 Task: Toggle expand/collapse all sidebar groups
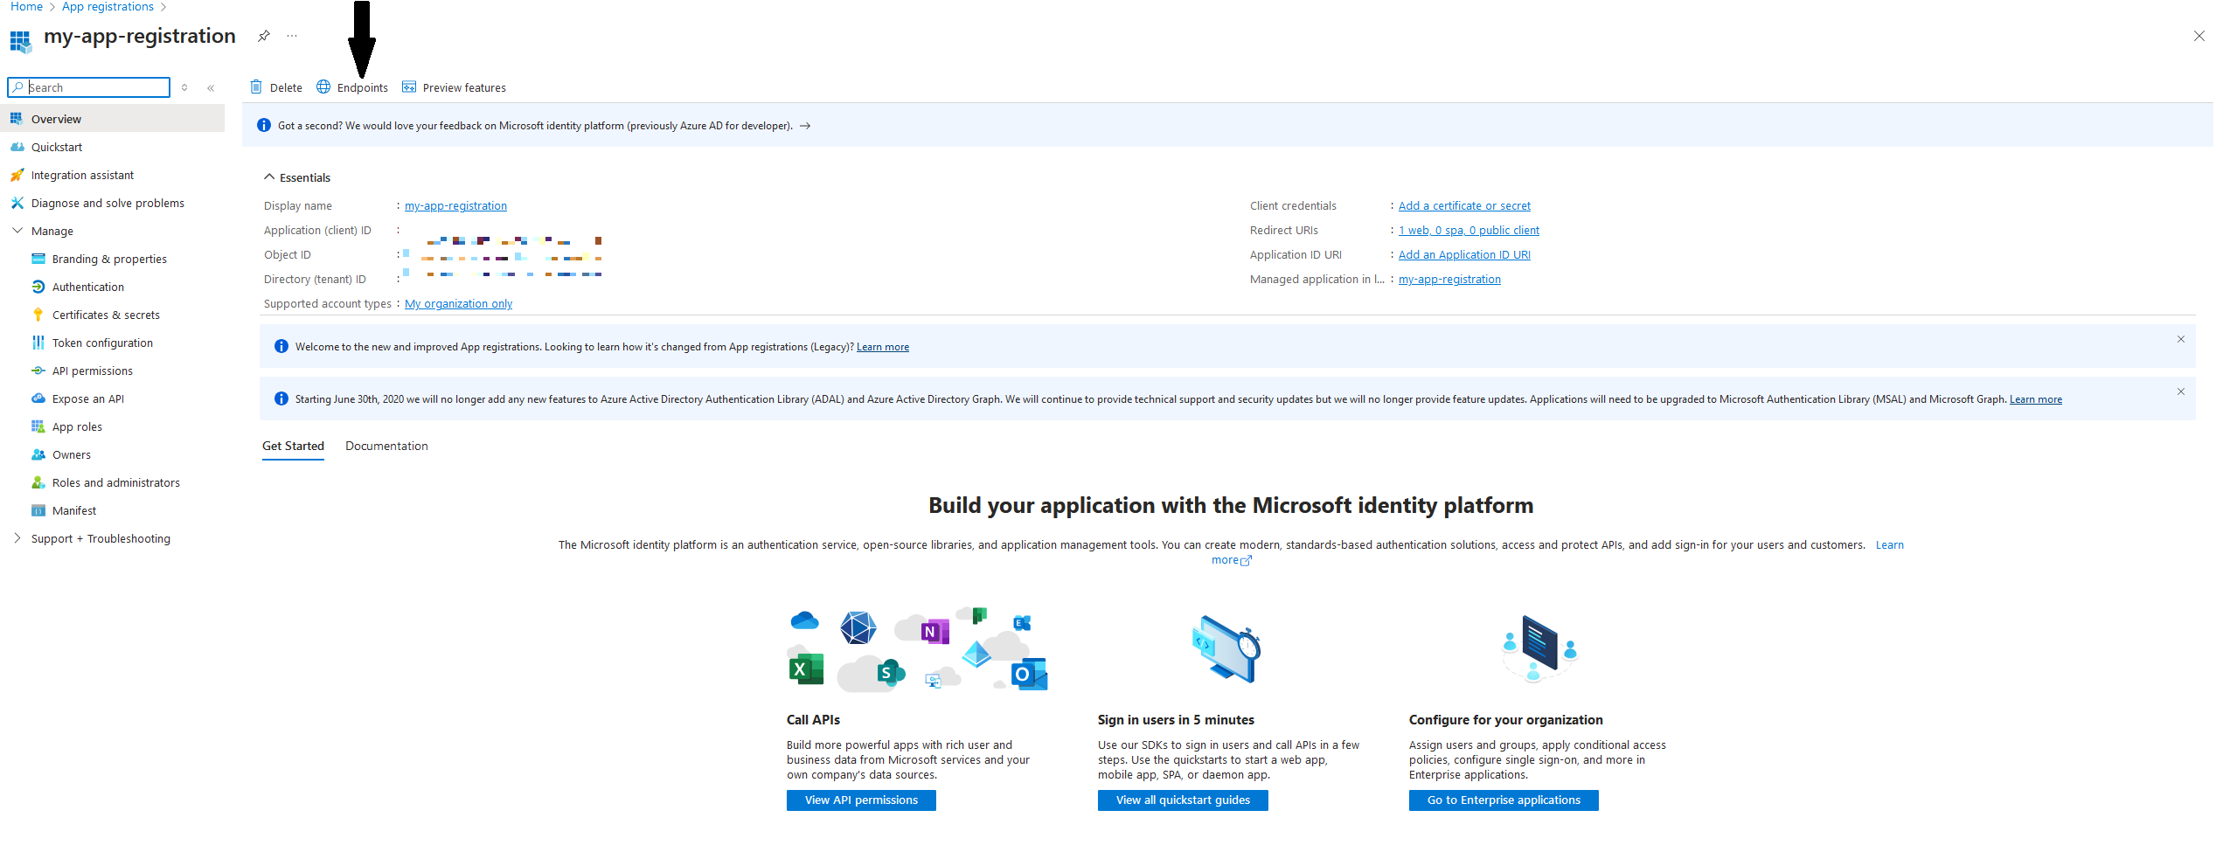pyautogui.click(x=184, y=87)
